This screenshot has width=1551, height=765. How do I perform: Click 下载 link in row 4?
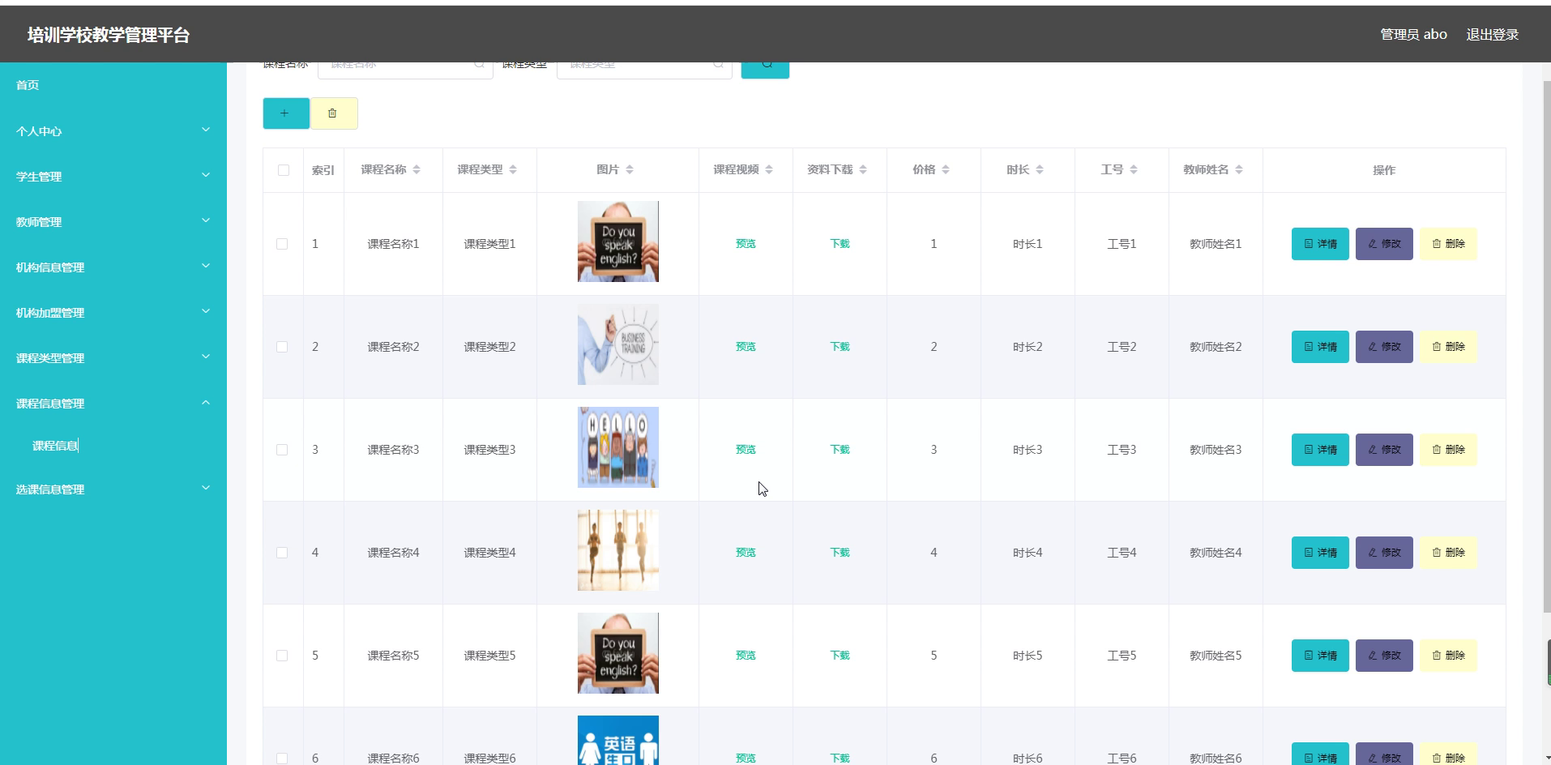pyautogui.click(x=840, y=553)
